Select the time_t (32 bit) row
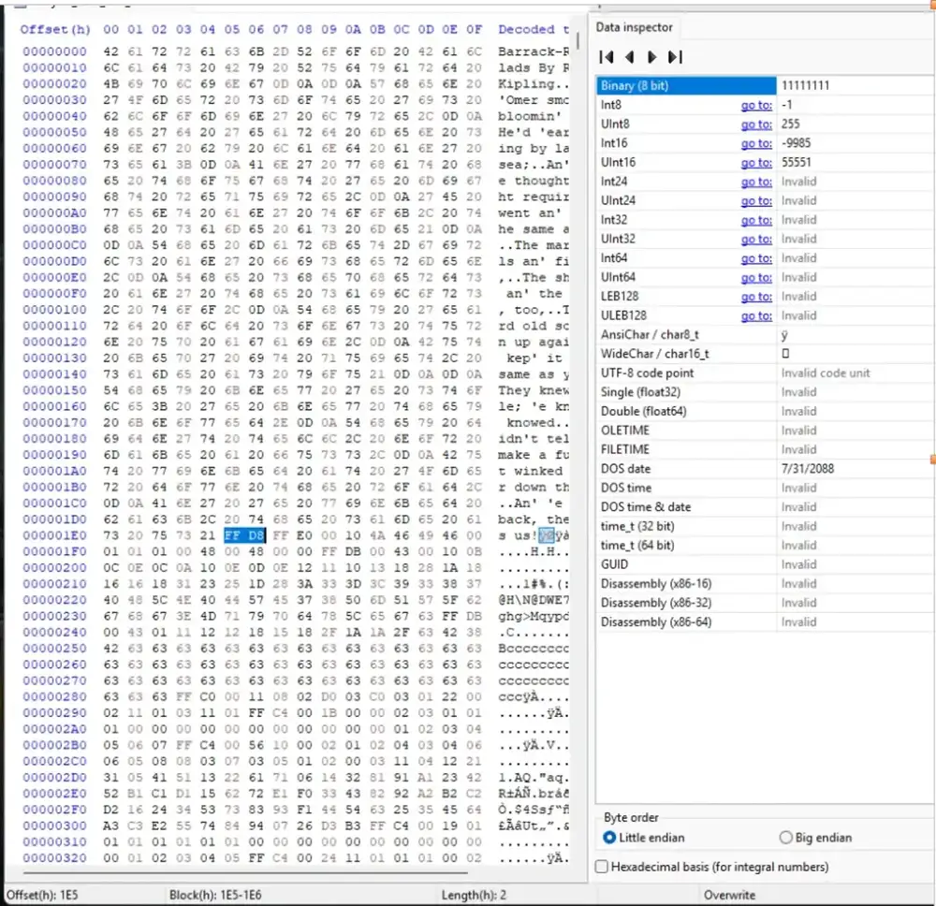Screen dimensions: 936x906 (764, 526)
